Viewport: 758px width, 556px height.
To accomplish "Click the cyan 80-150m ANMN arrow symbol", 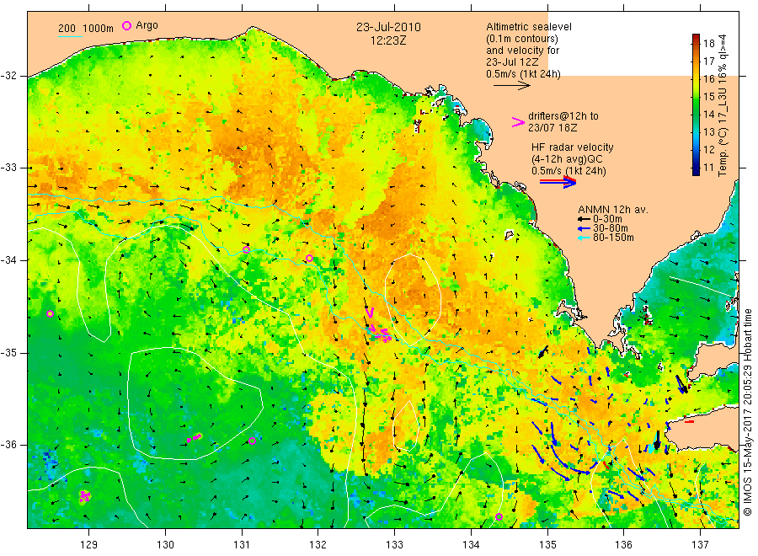I will 585,238.
